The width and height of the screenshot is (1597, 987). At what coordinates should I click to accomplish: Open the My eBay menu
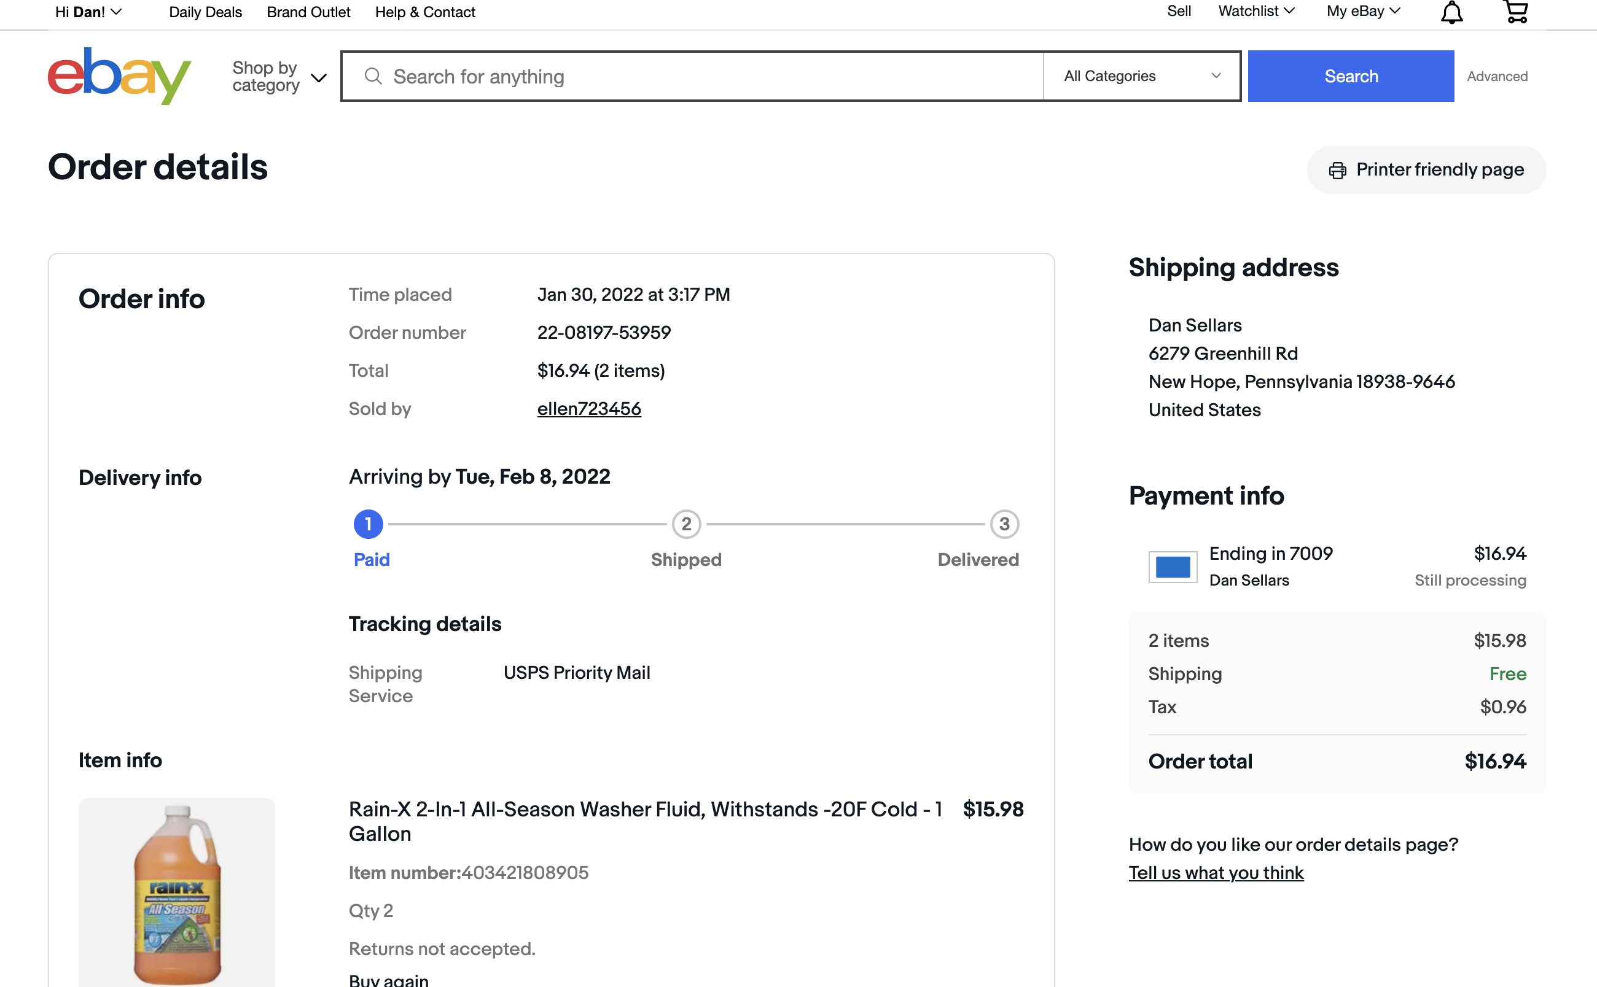1363,11
